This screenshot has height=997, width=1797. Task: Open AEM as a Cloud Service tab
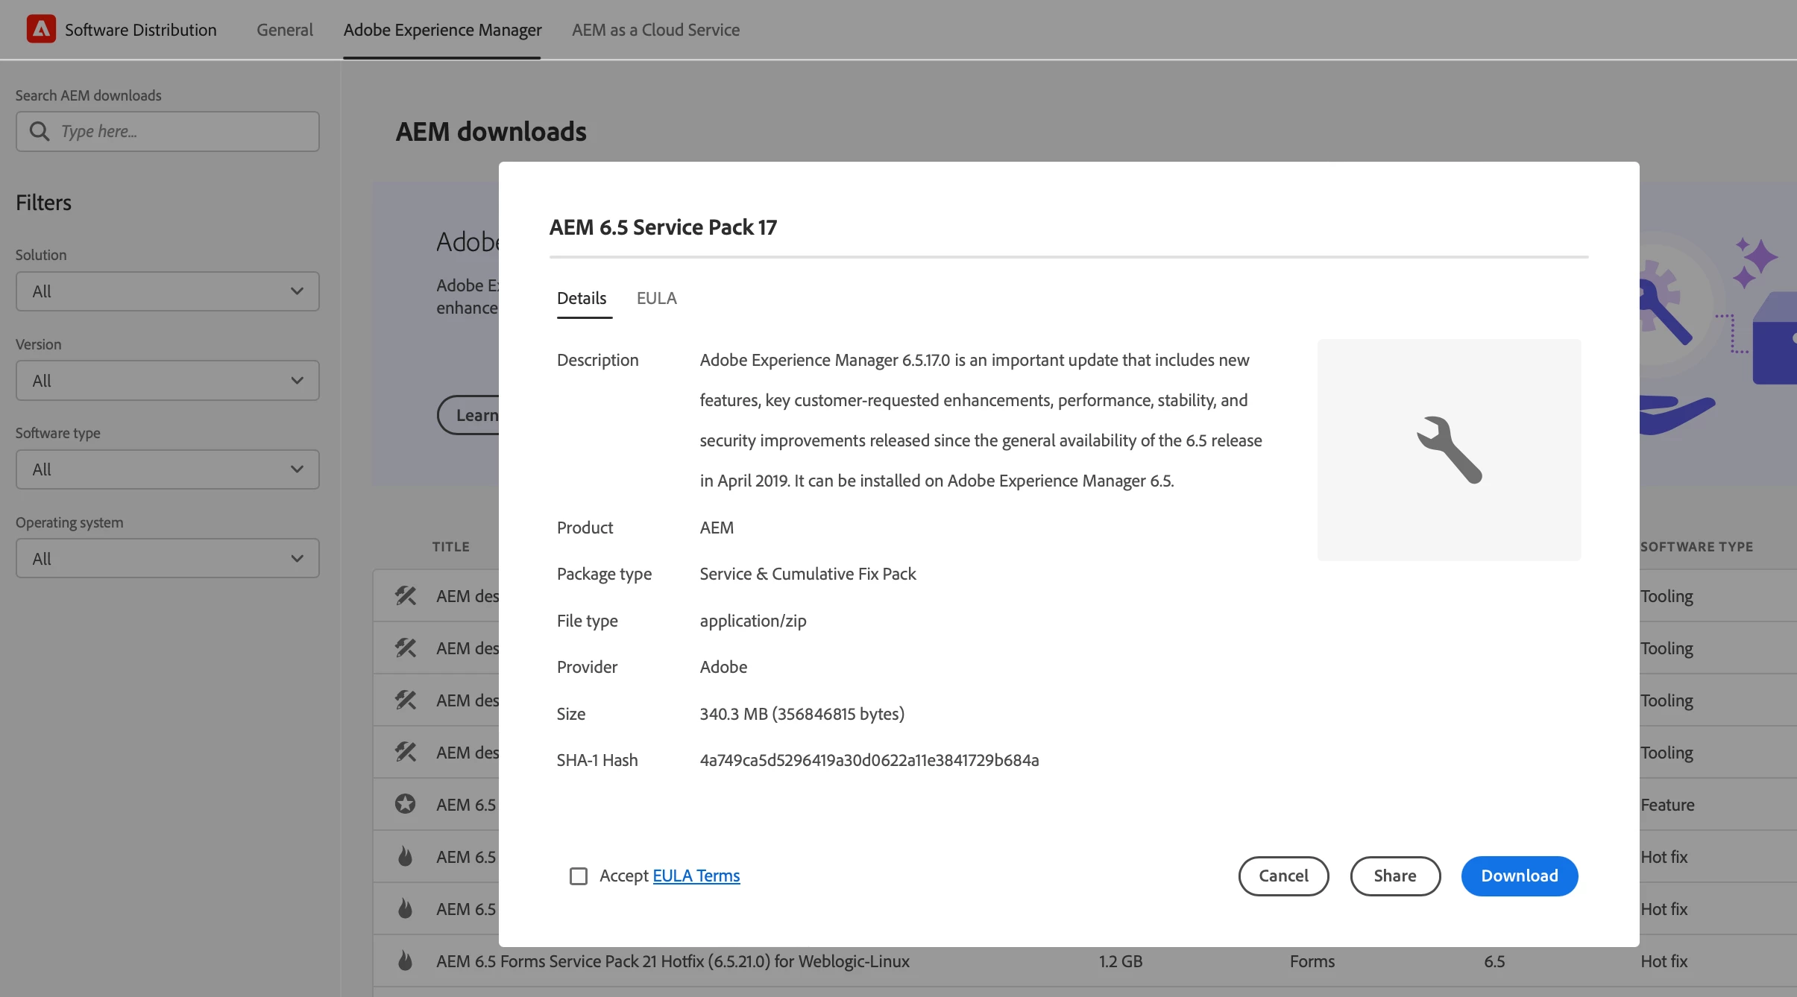[655, 30]
